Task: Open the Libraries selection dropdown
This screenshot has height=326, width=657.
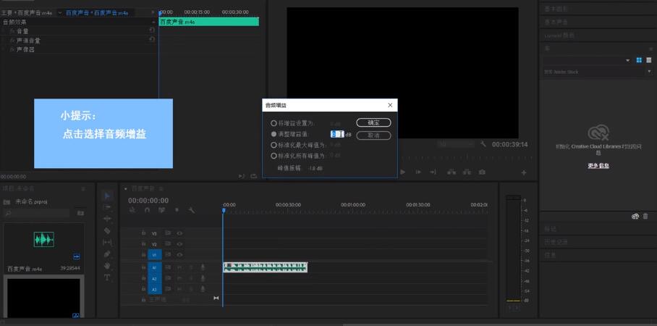Action: pos(627,61)
